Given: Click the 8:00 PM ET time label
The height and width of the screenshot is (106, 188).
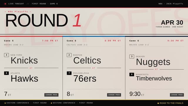Looking at the screenshot, I should pos(113,41).
